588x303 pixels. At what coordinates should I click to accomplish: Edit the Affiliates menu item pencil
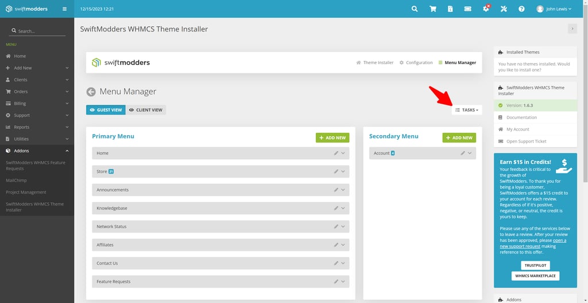pyautogui.click(x=336, y=245)
